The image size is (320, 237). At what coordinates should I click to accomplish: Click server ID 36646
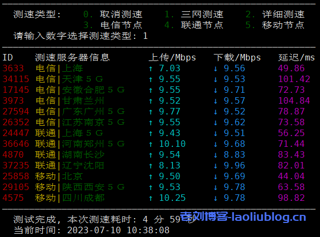point(16,144)
